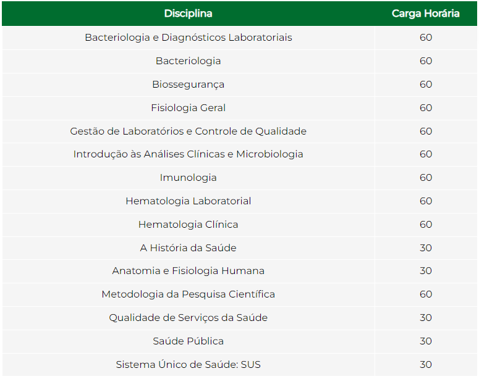Click Sistema Único de Saúde: SUS

(188, 365)
